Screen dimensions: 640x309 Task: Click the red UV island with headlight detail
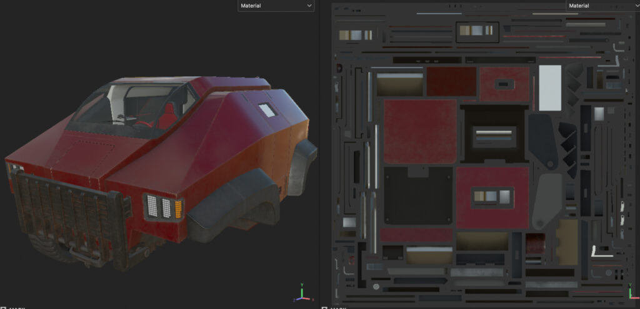492,198
